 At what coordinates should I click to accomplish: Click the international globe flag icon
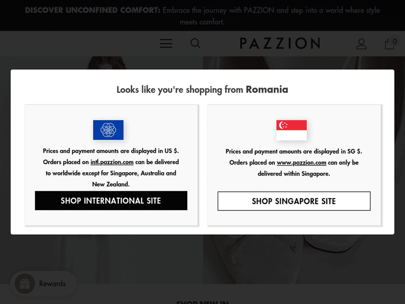(x=108, y=130)
